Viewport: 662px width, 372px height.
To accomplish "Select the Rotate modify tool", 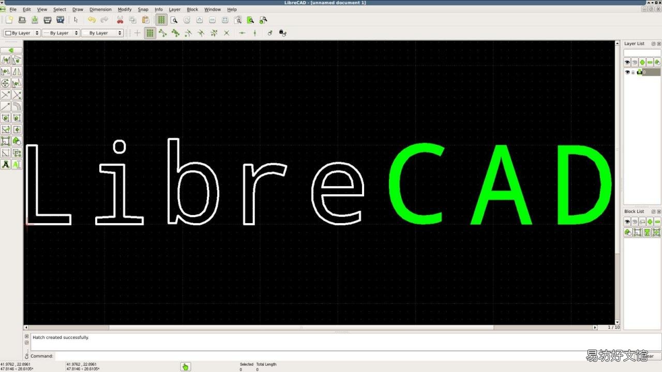I will [17, 60].
